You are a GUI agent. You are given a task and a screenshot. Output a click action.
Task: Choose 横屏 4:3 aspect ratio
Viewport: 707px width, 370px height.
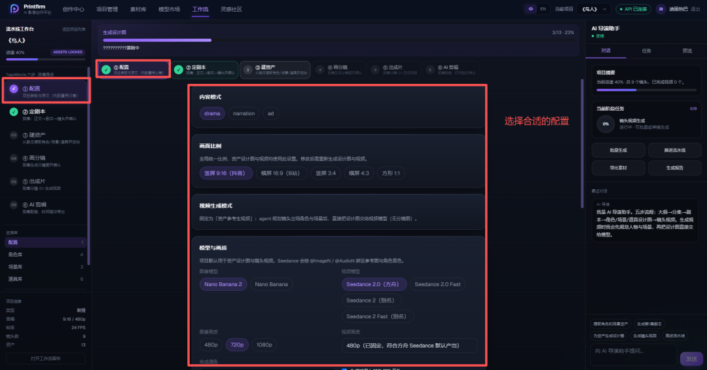coord(359,173)
